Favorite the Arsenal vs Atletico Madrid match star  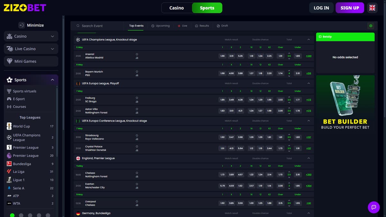coord(137,54)
